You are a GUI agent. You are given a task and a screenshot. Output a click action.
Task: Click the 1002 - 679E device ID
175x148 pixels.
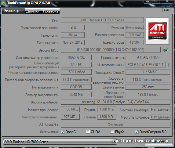(76, 57)
